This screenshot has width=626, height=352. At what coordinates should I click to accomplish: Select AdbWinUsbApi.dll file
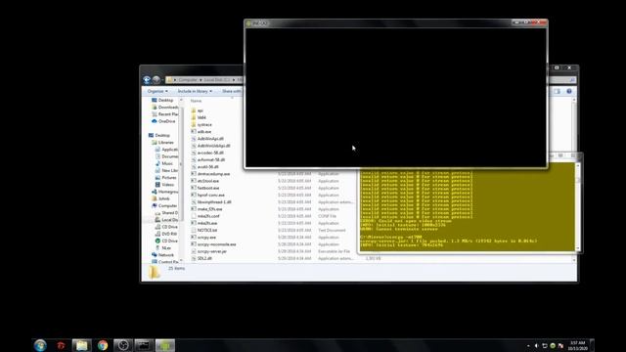click(x=213, y=146)
